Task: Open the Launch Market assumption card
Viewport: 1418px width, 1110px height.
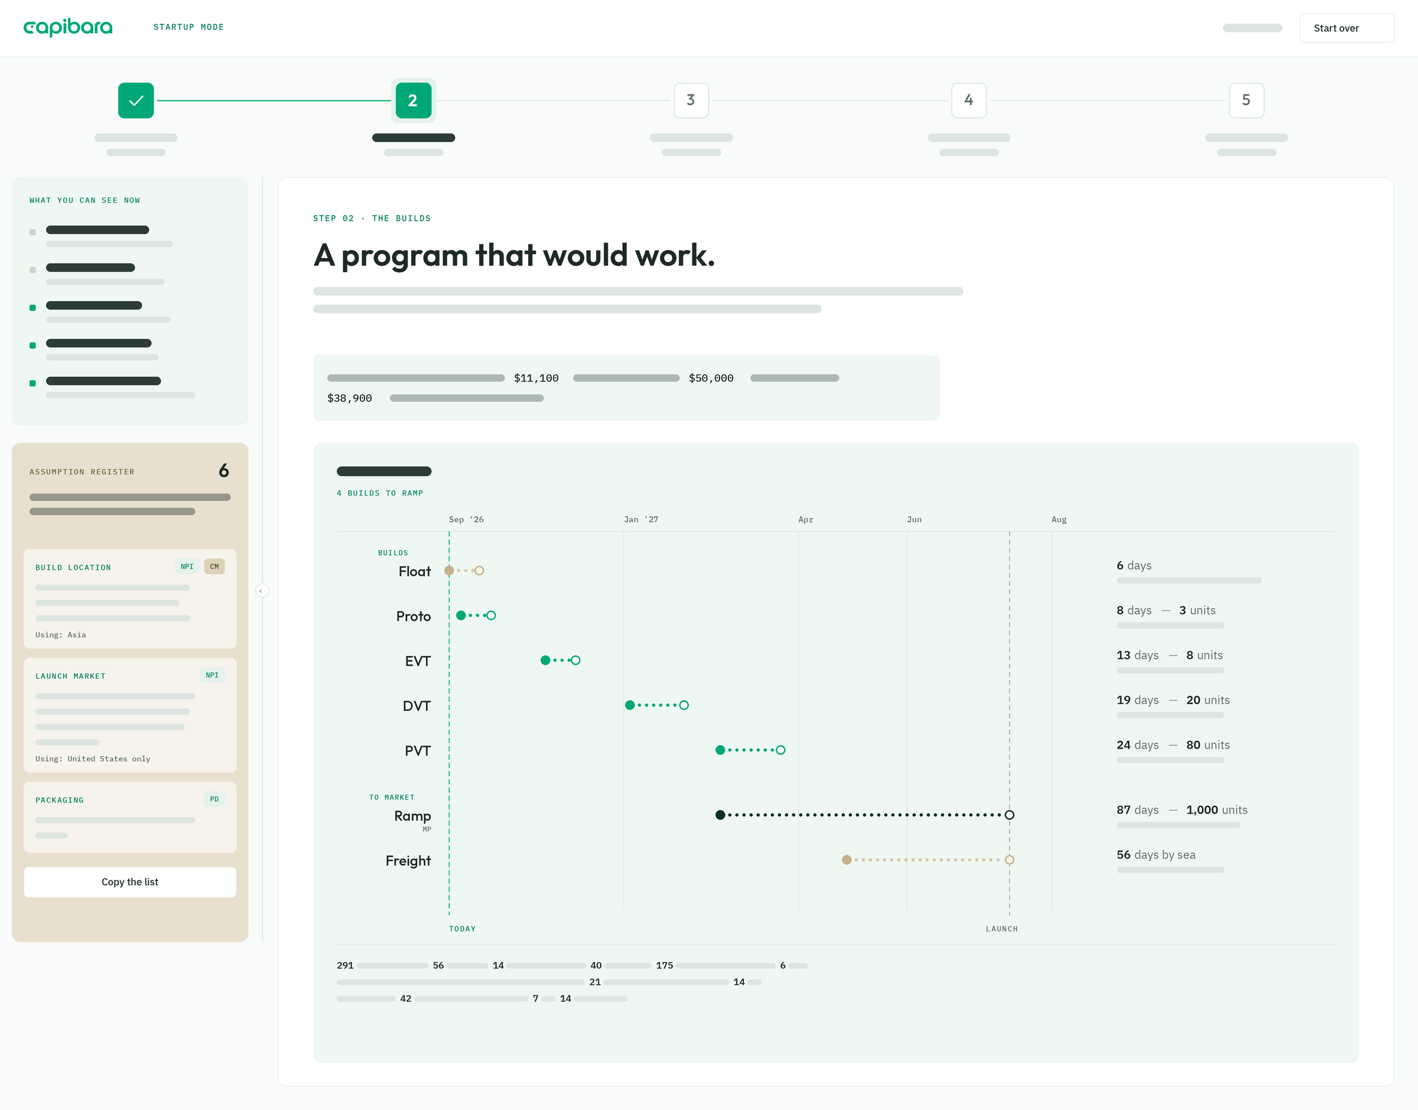Action: pos(130,715)
